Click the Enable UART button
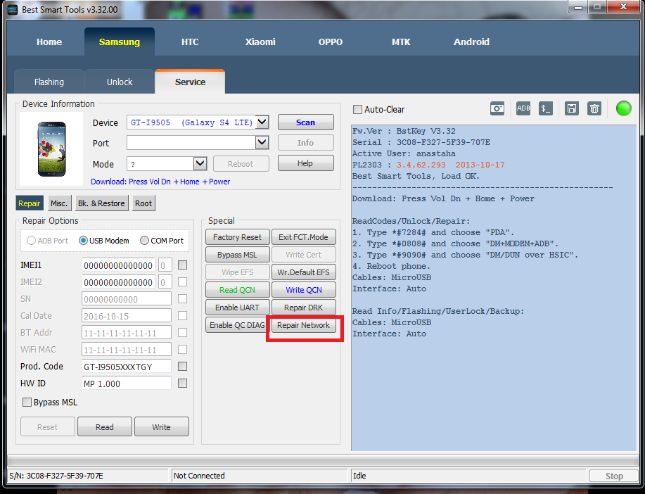 click(237, 308)
